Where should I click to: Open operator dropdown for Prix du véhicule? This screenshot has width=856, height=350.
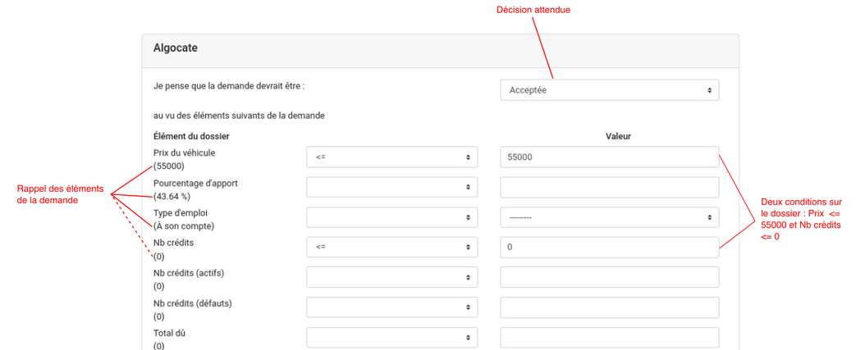coord(391,157)
